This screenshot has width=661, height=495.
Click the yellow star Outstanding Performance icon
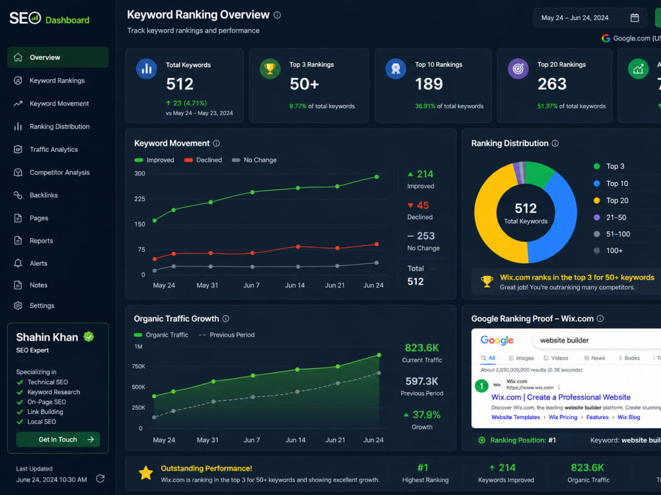[146, 473]
